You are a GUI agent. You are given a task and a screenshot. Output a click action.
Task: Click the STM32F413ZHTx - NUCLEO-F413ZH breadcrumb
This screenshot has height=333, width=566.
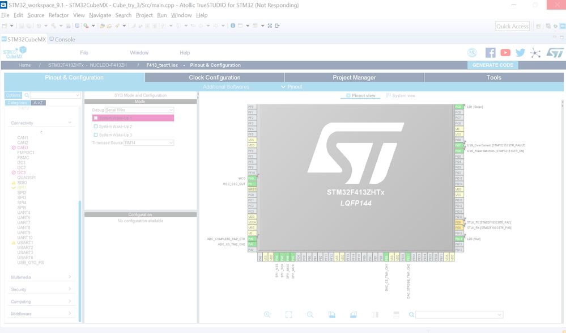(87, 65)
